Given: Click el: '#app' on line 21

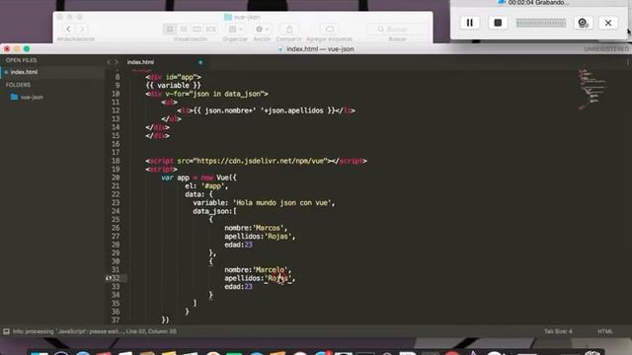Looking at the screenshot, I should coord(206,186).
